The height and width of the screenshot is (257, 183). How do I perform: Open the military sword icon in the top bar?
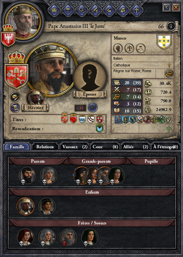coord(95,10)
